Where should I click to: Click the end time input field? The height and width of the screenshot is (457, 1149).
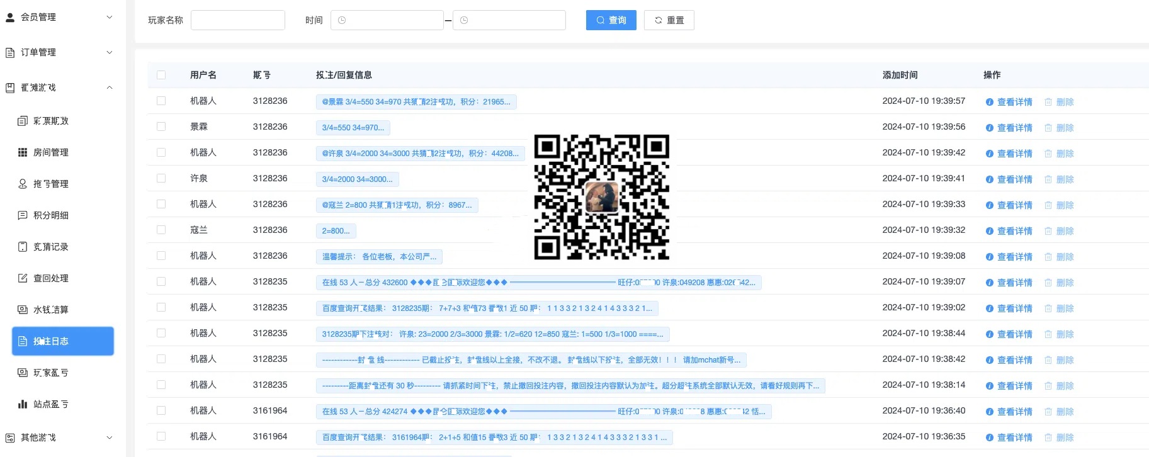[509, 20]
